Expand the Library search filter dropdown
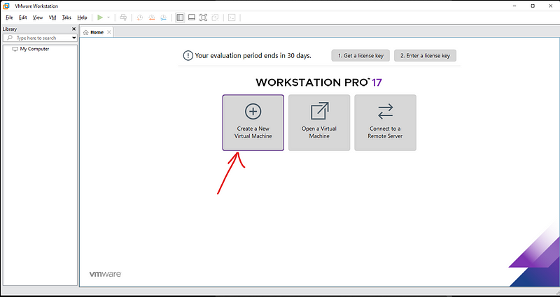This screenshot has width=560, height=297. tap(74, 38)
